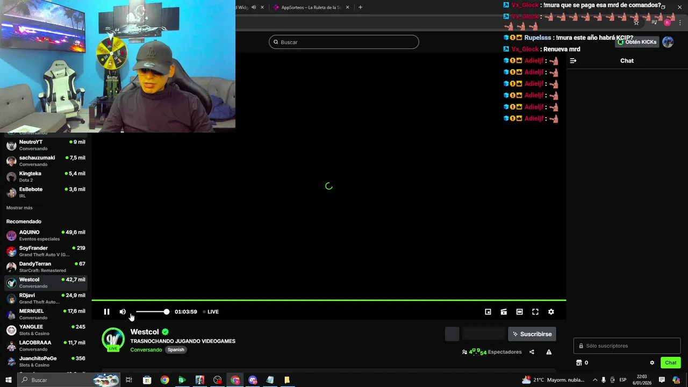Viewport: 688px width, 387px height.
Task: Open the chat settings gear
Action: [x=652, y=363]
